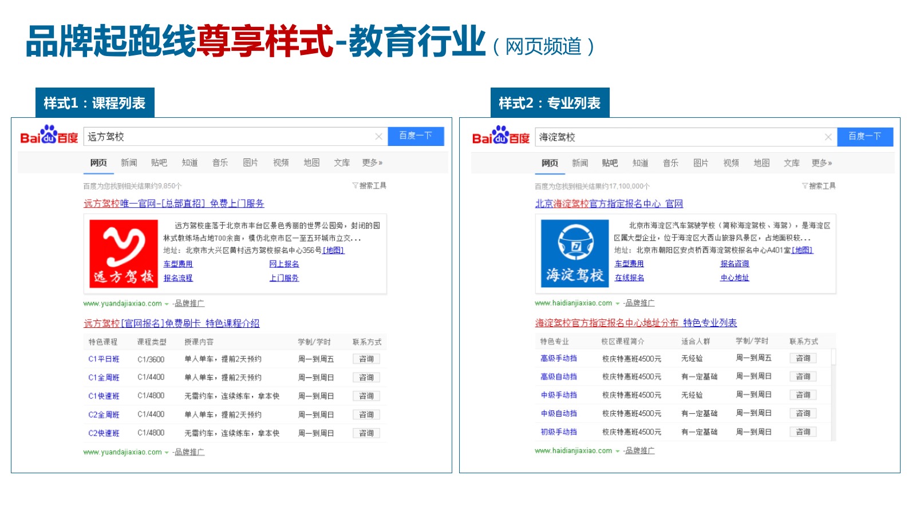
Task: Click 咨询 button in C1平日班 row
Action: coord(366,359)
